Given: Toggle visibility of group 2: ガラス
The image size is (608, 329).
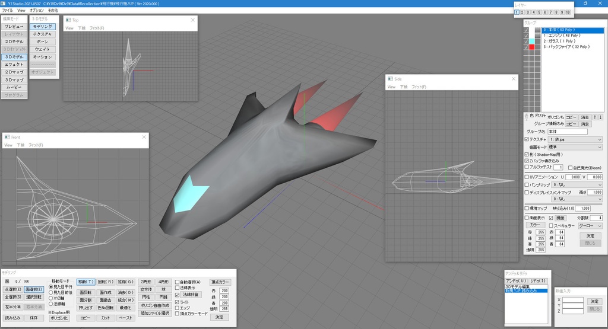Looking at the screenshot, I should [526, 41].
